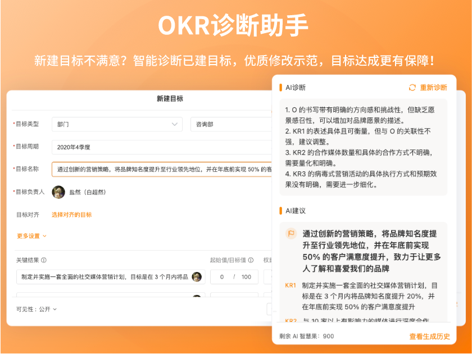Open the 目标类型 dropdown showing 部门
The height and width of the screenshot is (354, 472).
pyautogui.click(x=117, y=124)
